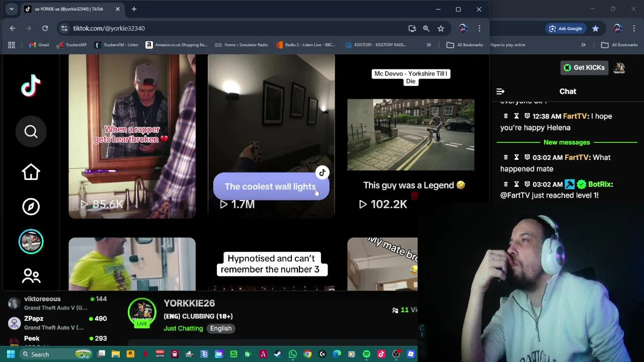Open TikTok profile avatar in sidebar
The image size is (644, 362).
31,242
